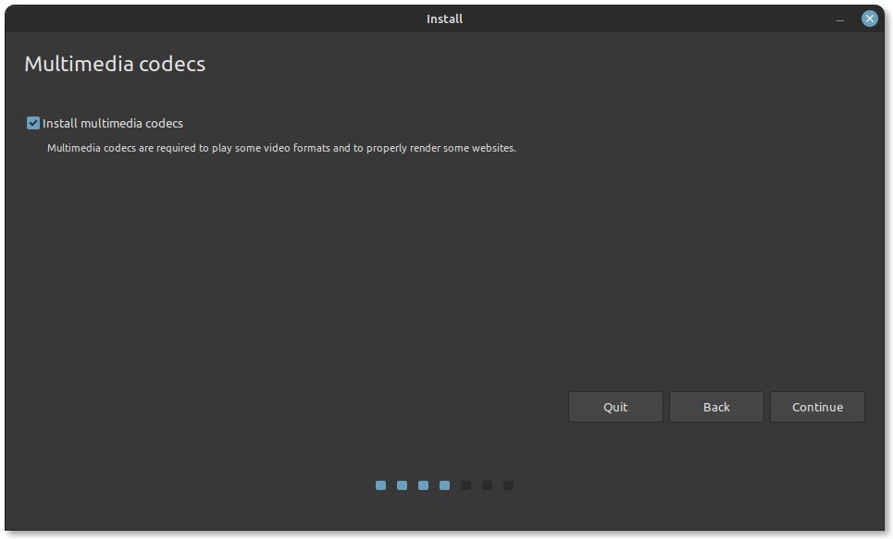
Task: Click the fifth inactive progress dot
Action: [x=465, y=484]
